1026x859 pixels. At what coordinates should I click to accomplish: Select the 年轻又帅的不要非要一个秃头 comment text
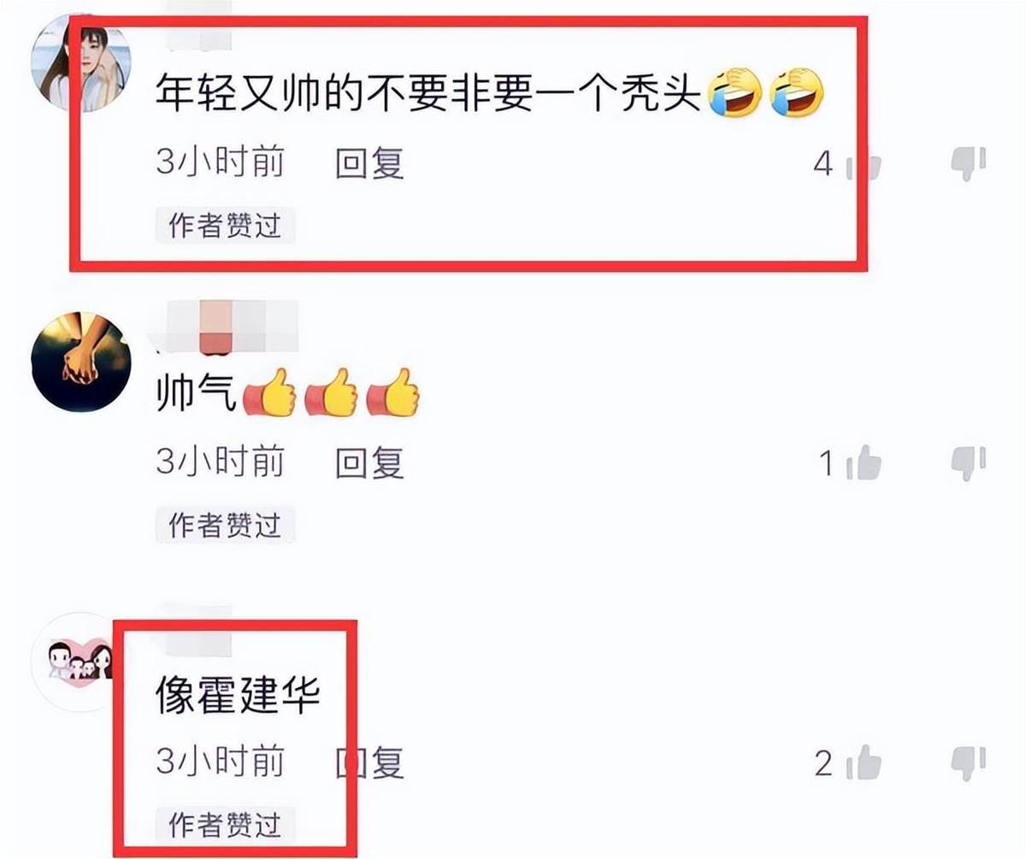[429, 97]
